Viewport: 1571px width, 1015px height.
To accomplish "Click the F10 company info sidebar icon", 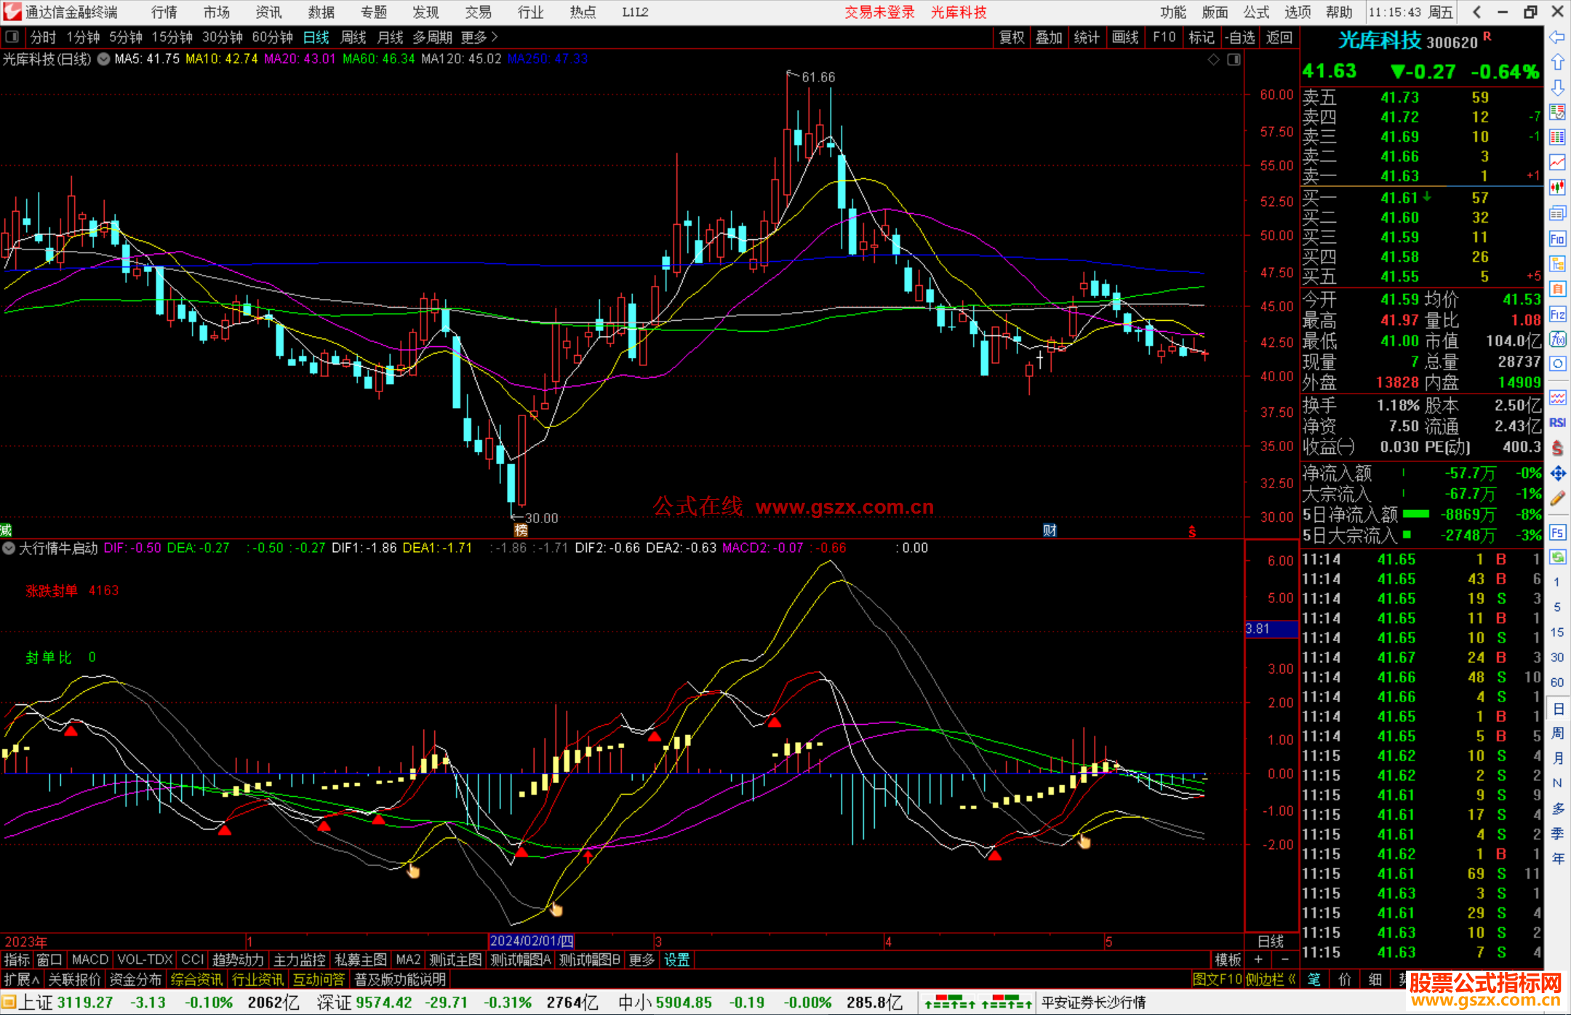I will coord(1557,239).
